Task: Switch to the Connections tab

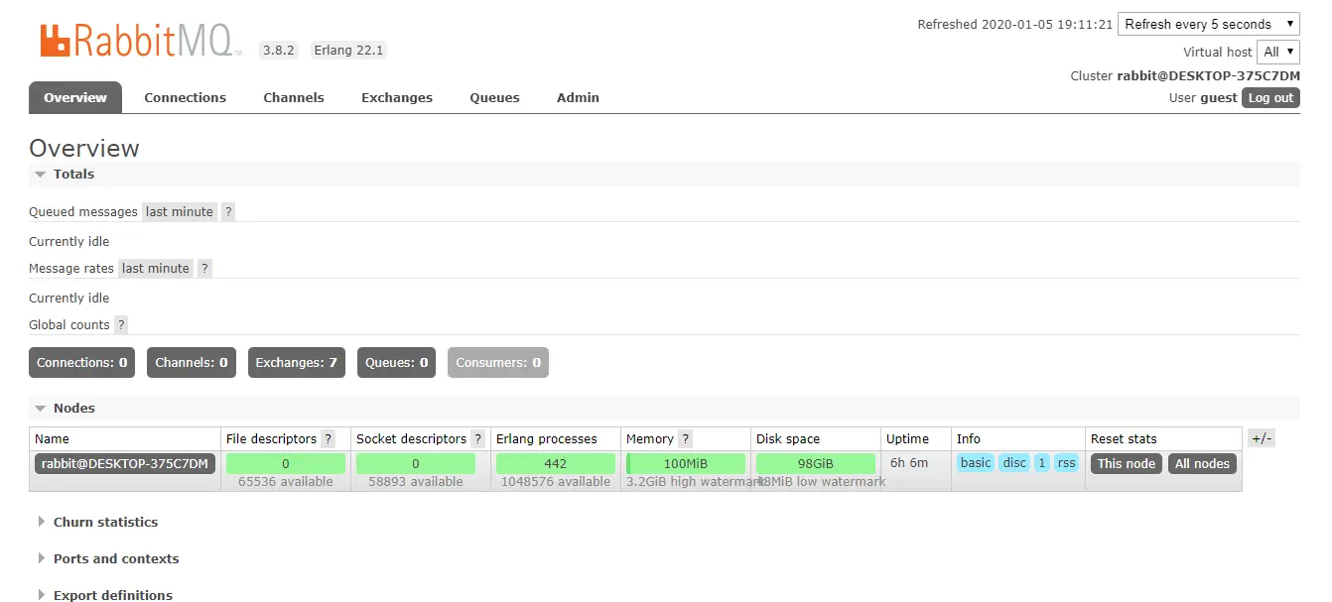Action: pyautogui.click(x=185, y=97)
